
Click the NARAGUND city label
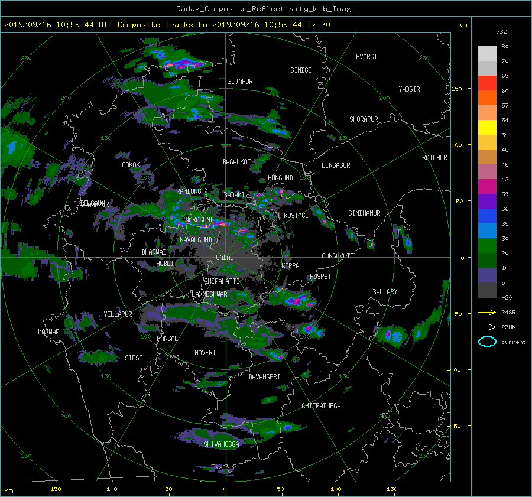(x=200, y=220)
